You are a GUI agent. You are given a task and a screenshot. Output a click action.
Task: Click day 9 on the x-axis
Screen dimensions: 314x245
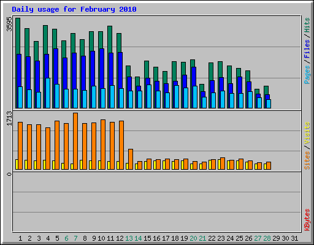tap(94, 238)
